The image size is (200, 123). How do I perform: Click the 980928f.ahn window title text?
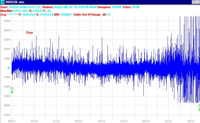click(x=15, y=2)
